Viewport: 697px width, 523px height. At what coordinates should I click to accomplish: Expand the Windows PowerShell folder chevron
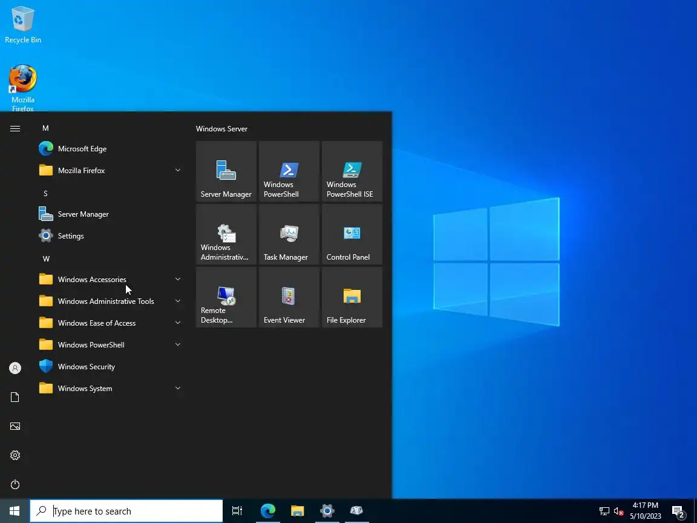point(178,344)
